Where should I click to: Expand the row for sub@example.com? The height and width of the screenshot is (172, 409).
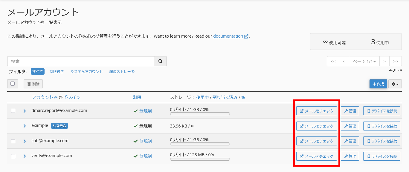coord(25,141)
